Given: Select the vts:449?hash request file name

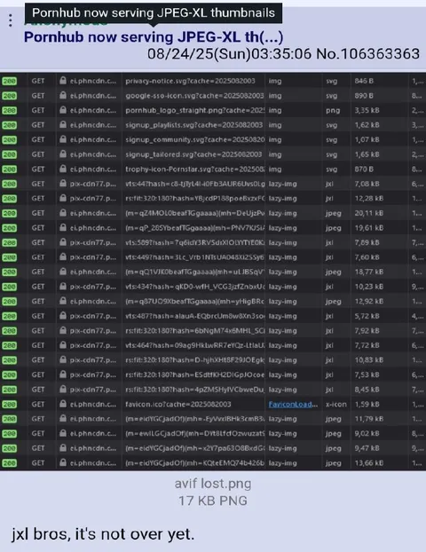Looking at the screenshot, I should pos(195,257).
